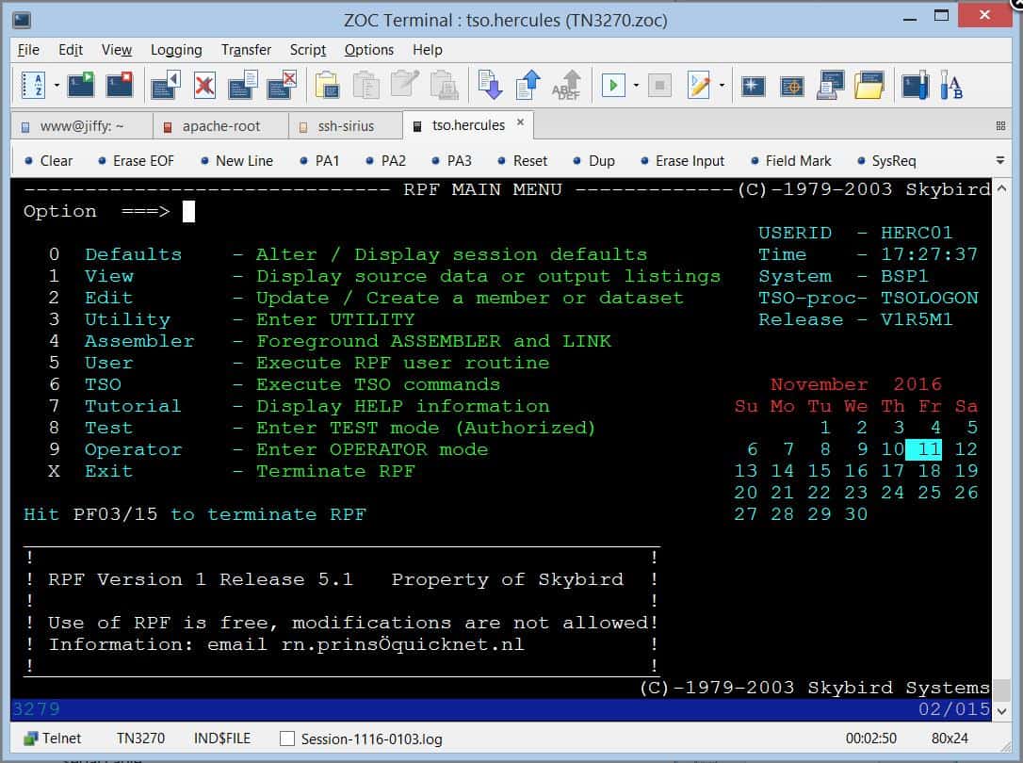Screen dimensions: 1023x763
Task: Expand the run-script dropdown arrow
Action: [637, 85]
